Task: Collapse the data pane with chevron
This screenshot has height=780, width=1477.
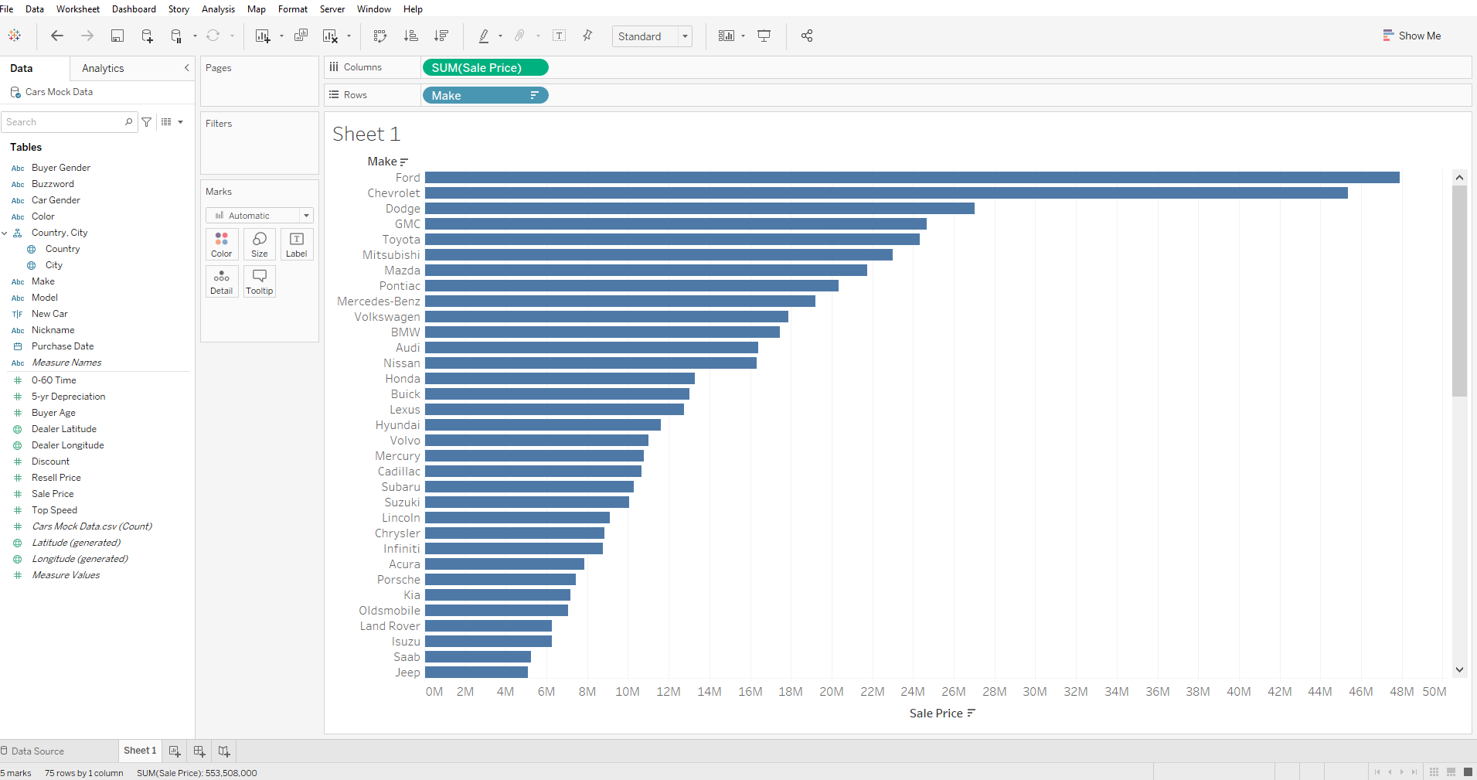Action: point(186,68)
